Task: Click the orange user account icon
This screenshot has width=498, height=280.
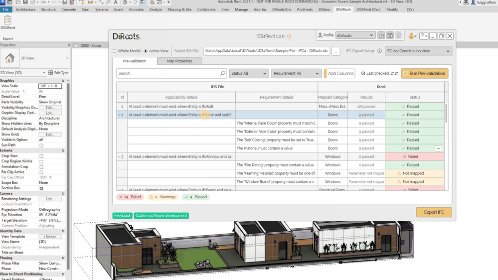Action: tap(411, 36)
